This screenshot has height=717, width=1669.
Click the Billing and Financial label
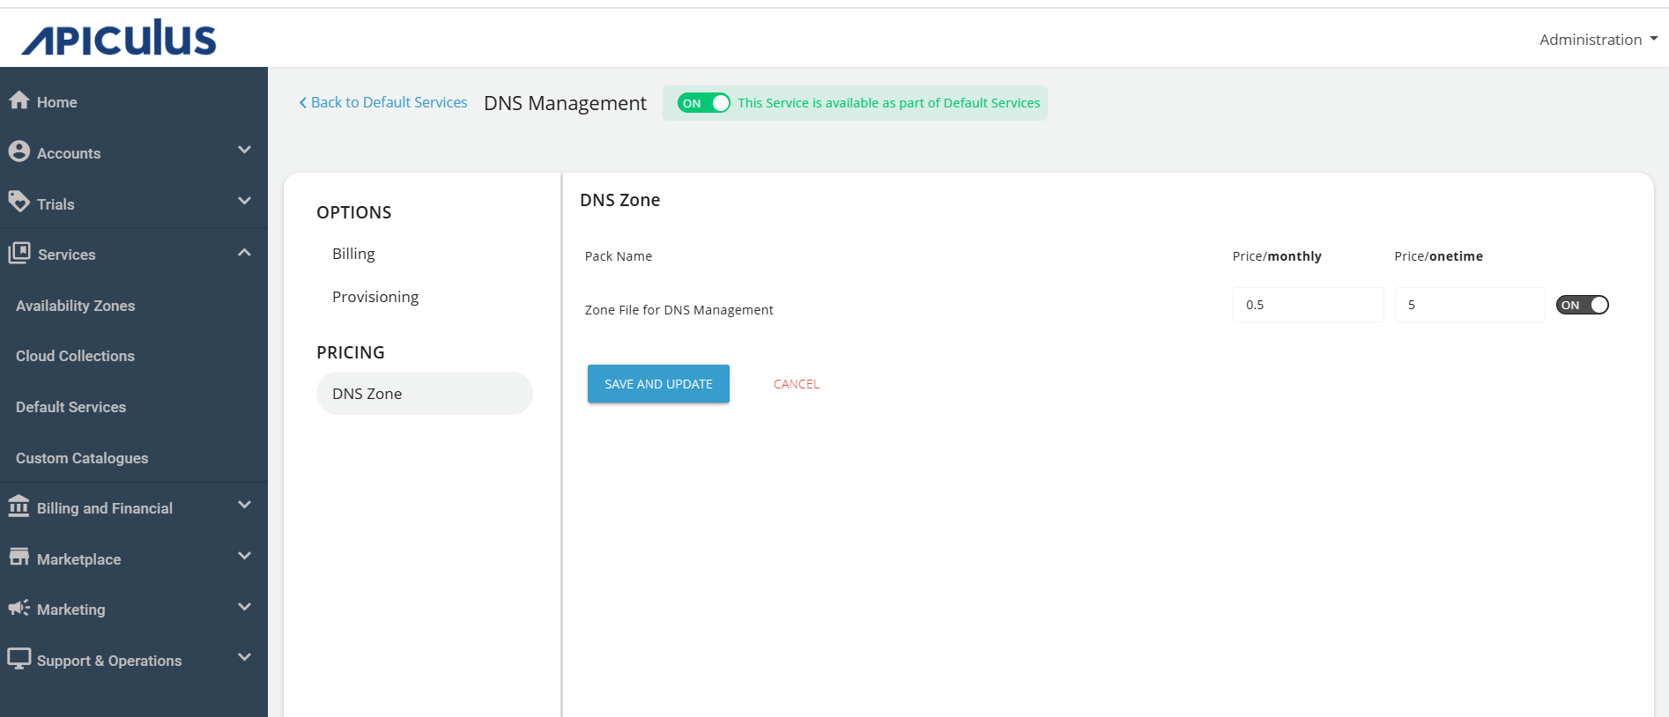[x=105, y=508]
